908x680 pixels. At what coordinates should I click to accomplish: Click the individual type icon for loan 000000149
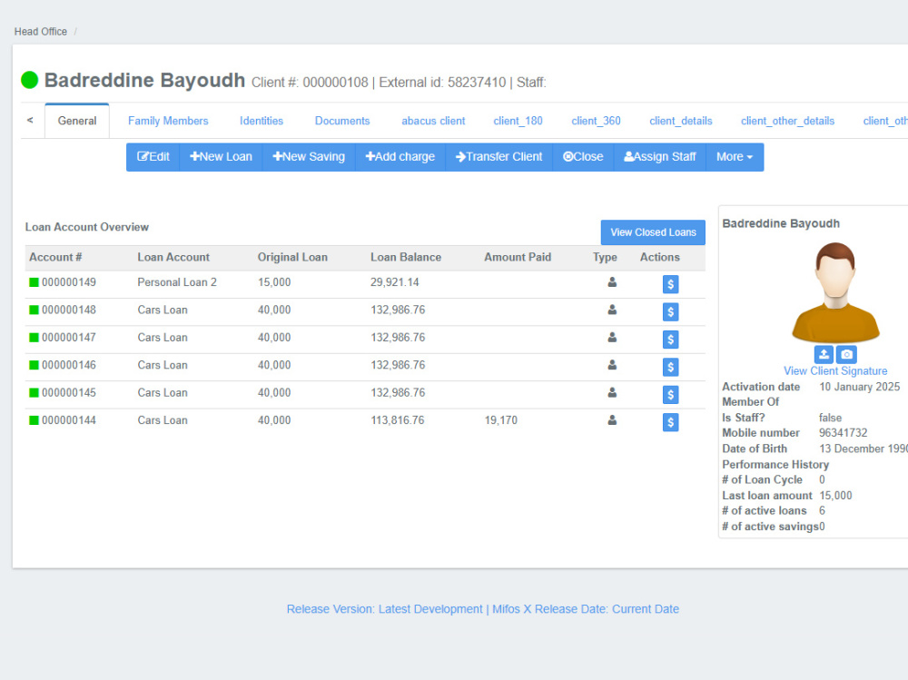612,282
